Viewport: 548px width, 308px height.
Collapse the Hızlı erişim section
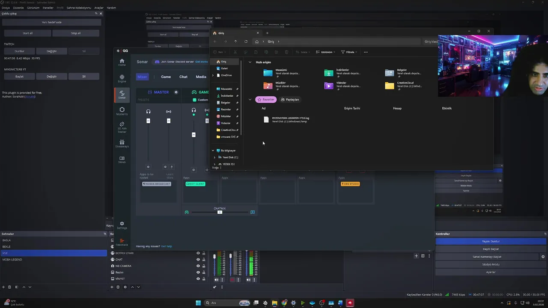(250, 62)
